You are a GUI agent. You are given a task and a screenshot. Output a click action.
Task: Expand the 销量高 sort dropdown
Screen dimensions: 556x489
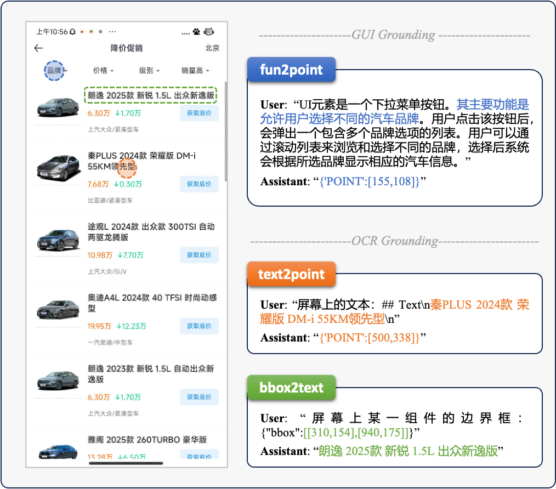(x=193, y=71)
